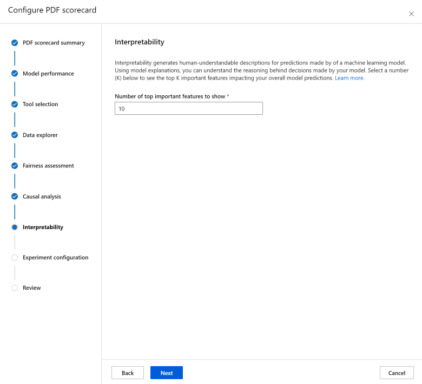Click the blue Next button
The height and width of the screenshot is (384, 422).
point(167,373)
